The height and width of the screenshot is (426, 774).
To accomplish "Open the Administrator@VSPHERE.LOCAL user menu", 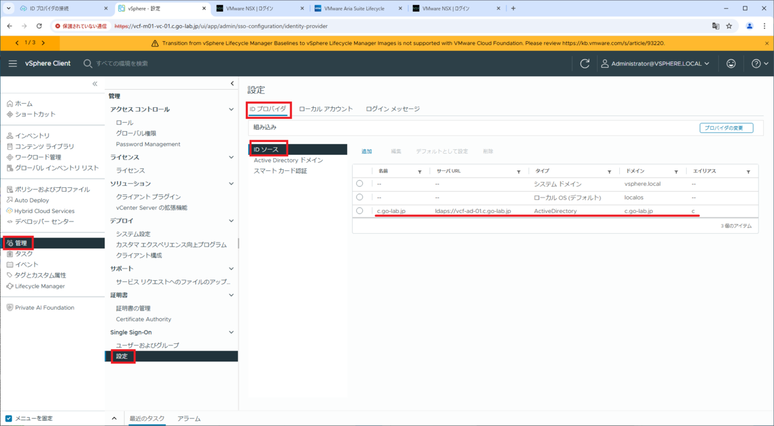I will click(x=655, y=63).
